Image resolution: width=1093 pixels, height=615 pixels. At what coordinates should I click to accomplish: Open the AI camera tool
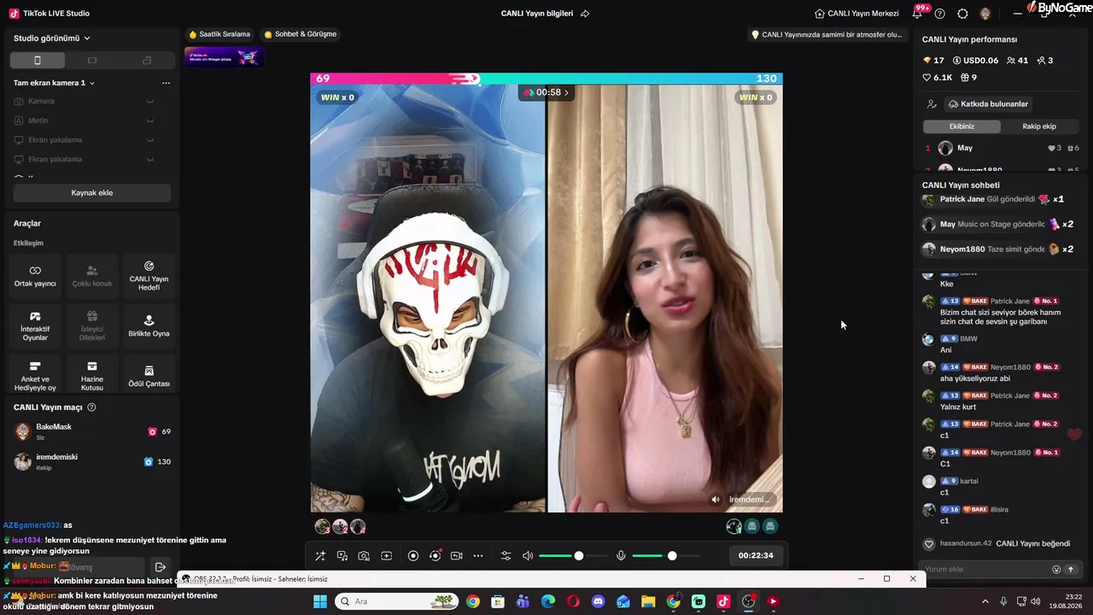point(364,556)
